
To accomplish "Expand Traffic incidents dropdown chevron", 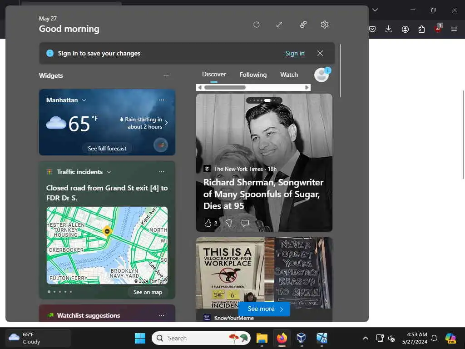I will click(109, 172).
